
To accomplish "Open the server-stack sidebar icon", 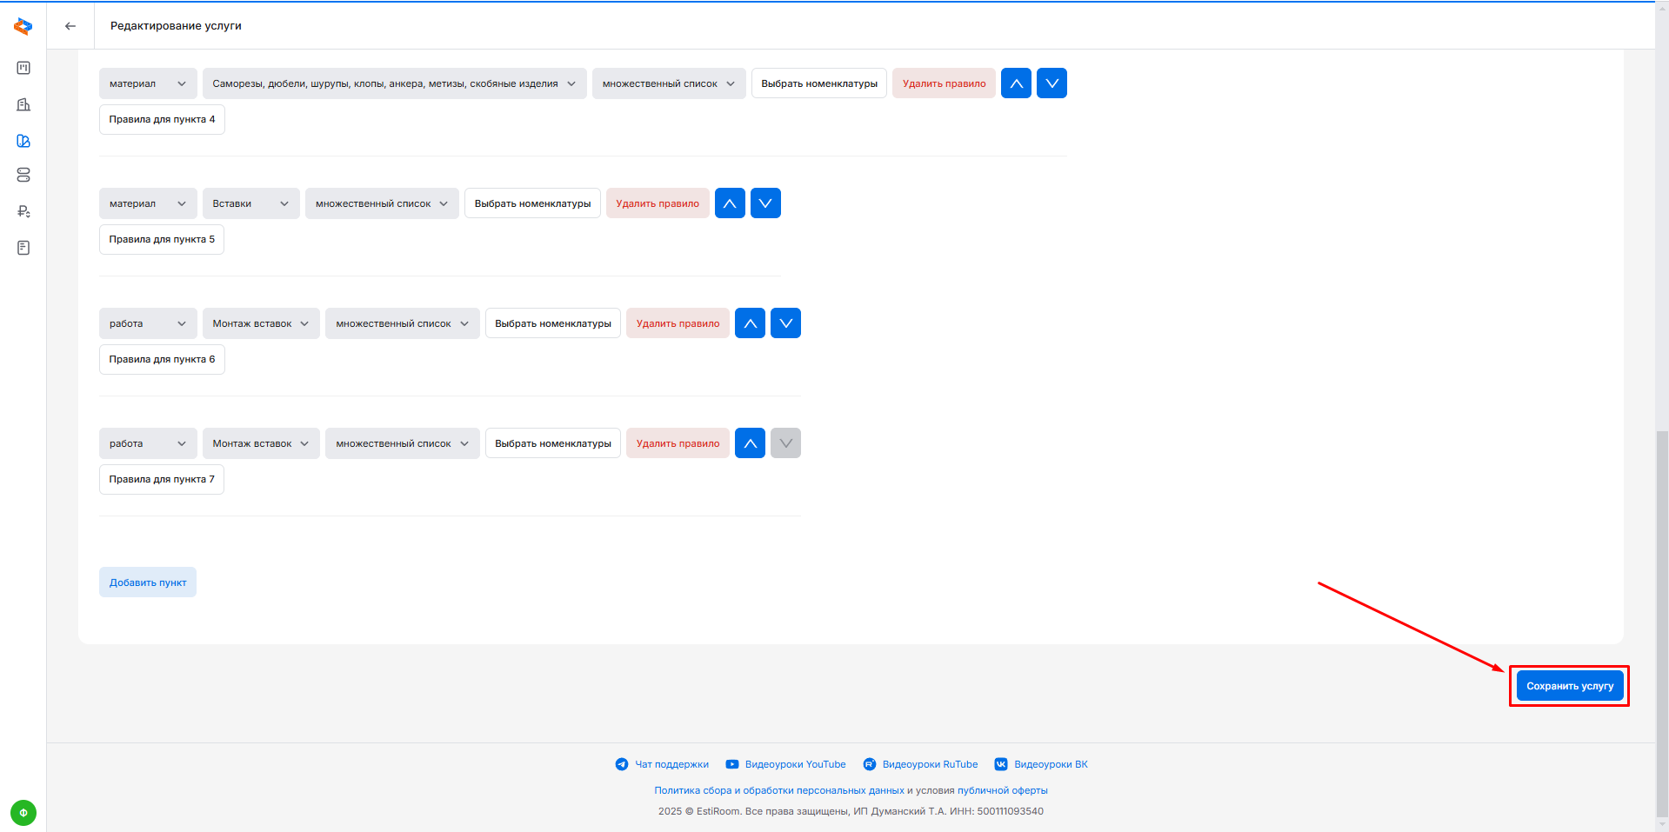I will (23, 175).
